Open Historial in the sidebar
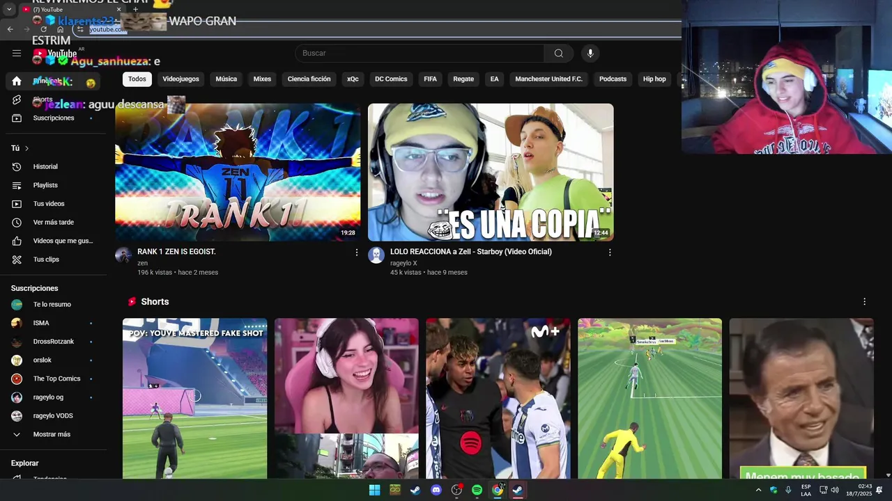This screenshot has height=501, width=892. point(53,167)
